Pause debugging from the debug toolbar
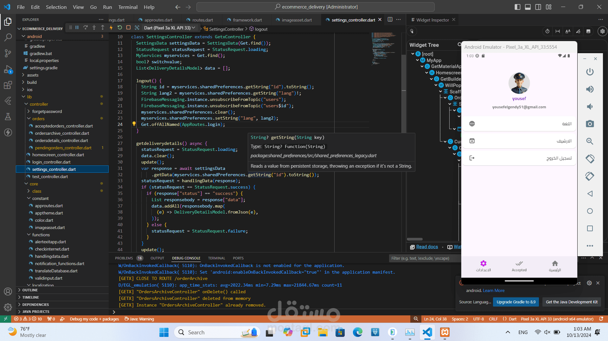Image resolution: width=608 pixels, height=341 pixels. (77, 28)
